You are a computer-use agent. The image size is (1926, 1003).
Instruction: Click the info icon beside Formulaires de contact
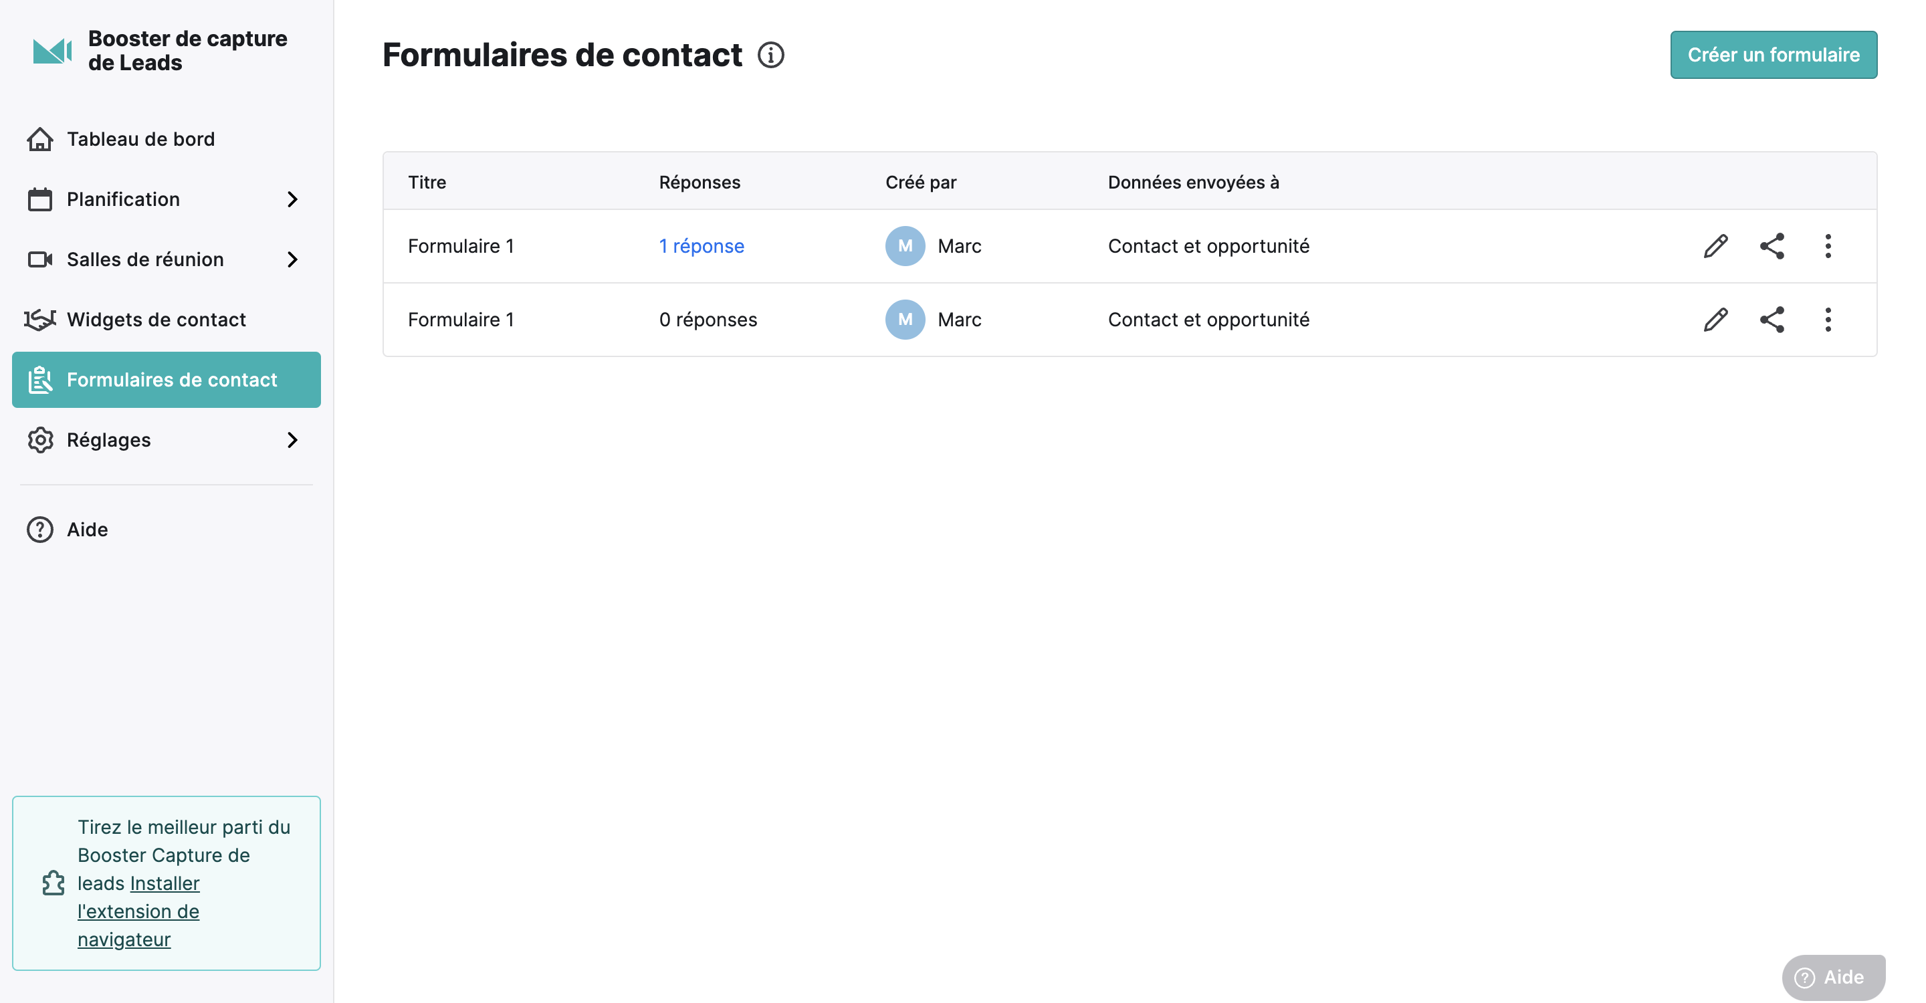click(x=771, y=55)
